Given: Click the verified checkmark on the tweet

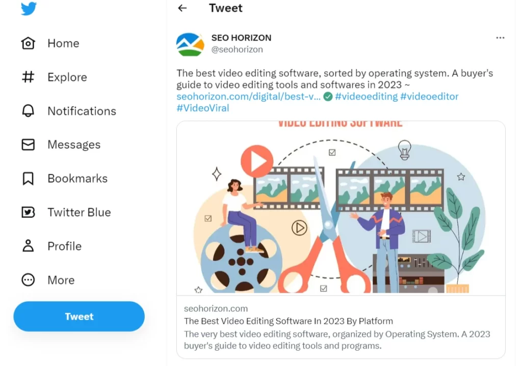Looking at the screenshot, I should (328, 95).
